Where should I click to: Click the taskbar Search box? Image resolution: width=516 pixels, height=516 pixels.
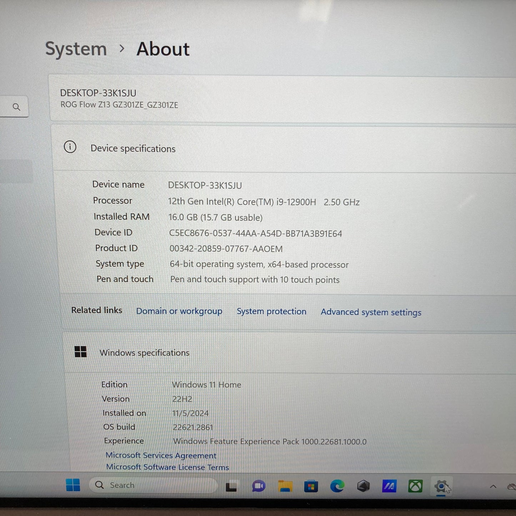click(153, 485)
